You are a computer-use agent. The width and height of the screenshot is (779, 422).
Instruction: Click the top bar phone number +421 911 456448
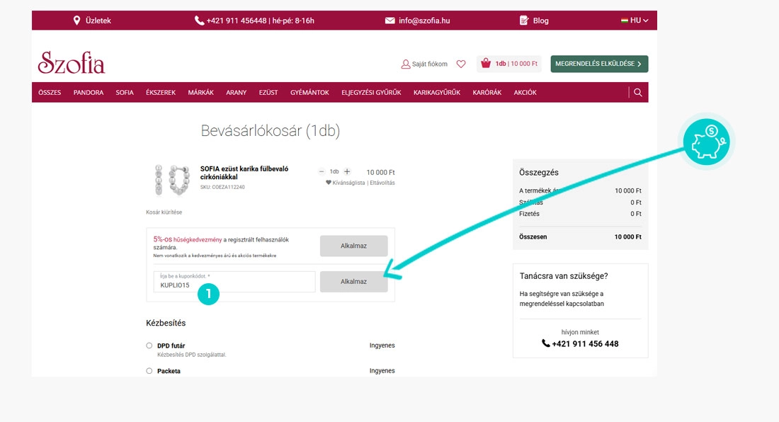click(x=237, y=21)
